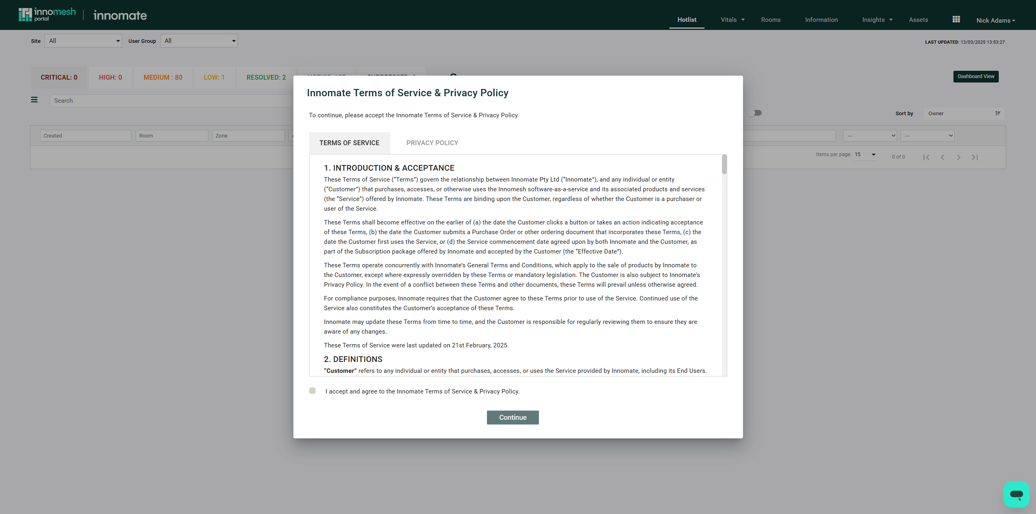Click the Dashboard View button
The height and width of the screenshot is (514, 1036).
coord(976,76)
